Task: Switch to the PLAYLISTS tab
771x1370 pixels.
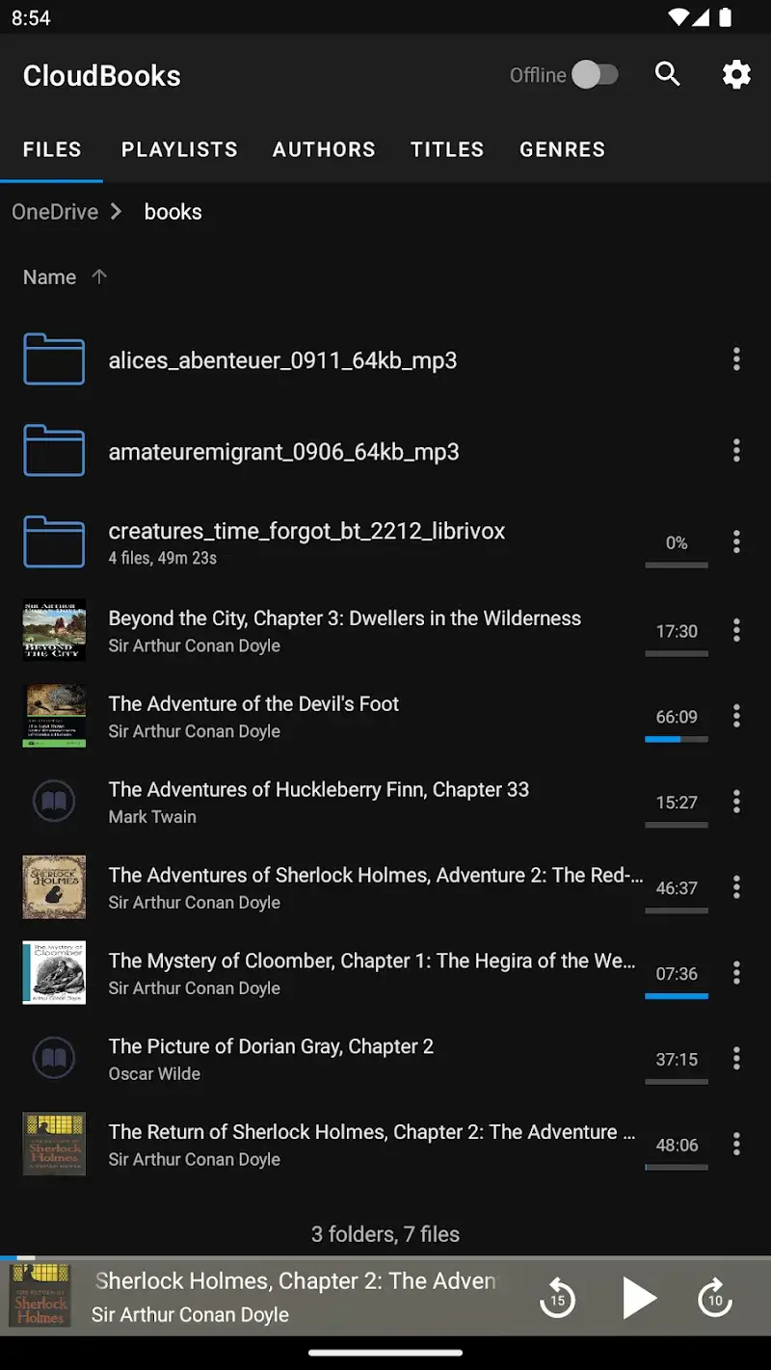Action: [x=179, y=149]
